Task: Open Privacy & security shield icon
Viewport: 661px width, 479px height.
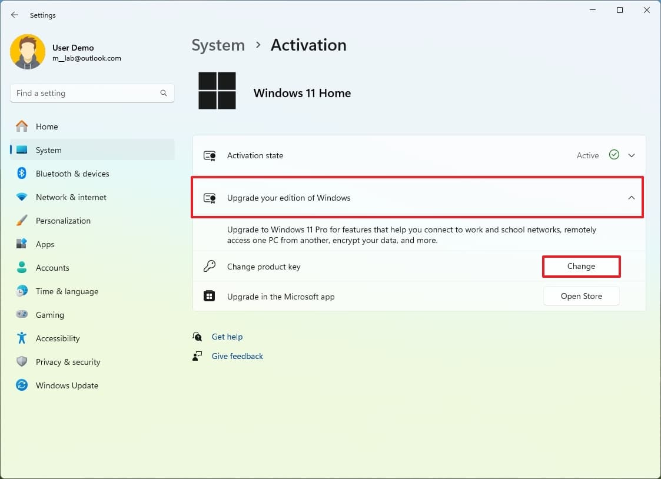Action: coord(22,362)
